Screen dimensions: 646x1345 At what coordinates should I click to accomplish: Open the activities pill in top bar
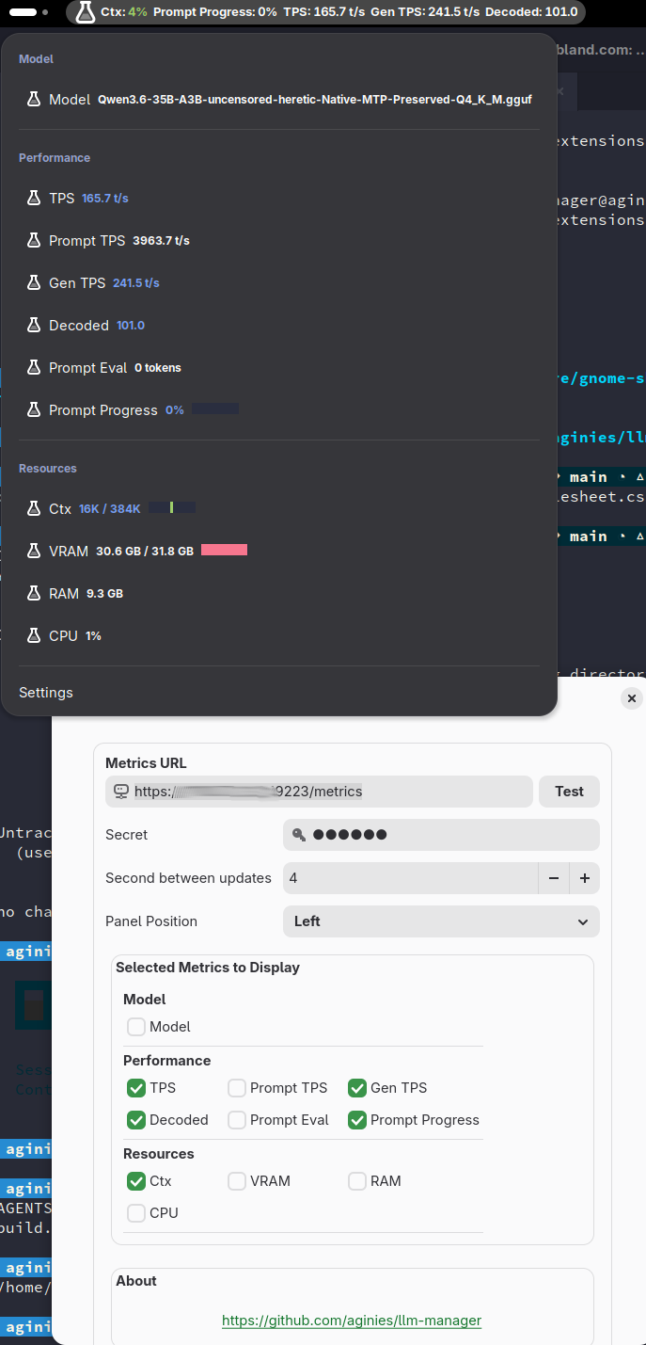[x=30, y=12]
